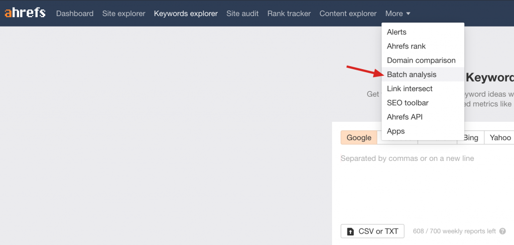
Task: Select Apps in the More menu
Action: [x=396, y=131]
